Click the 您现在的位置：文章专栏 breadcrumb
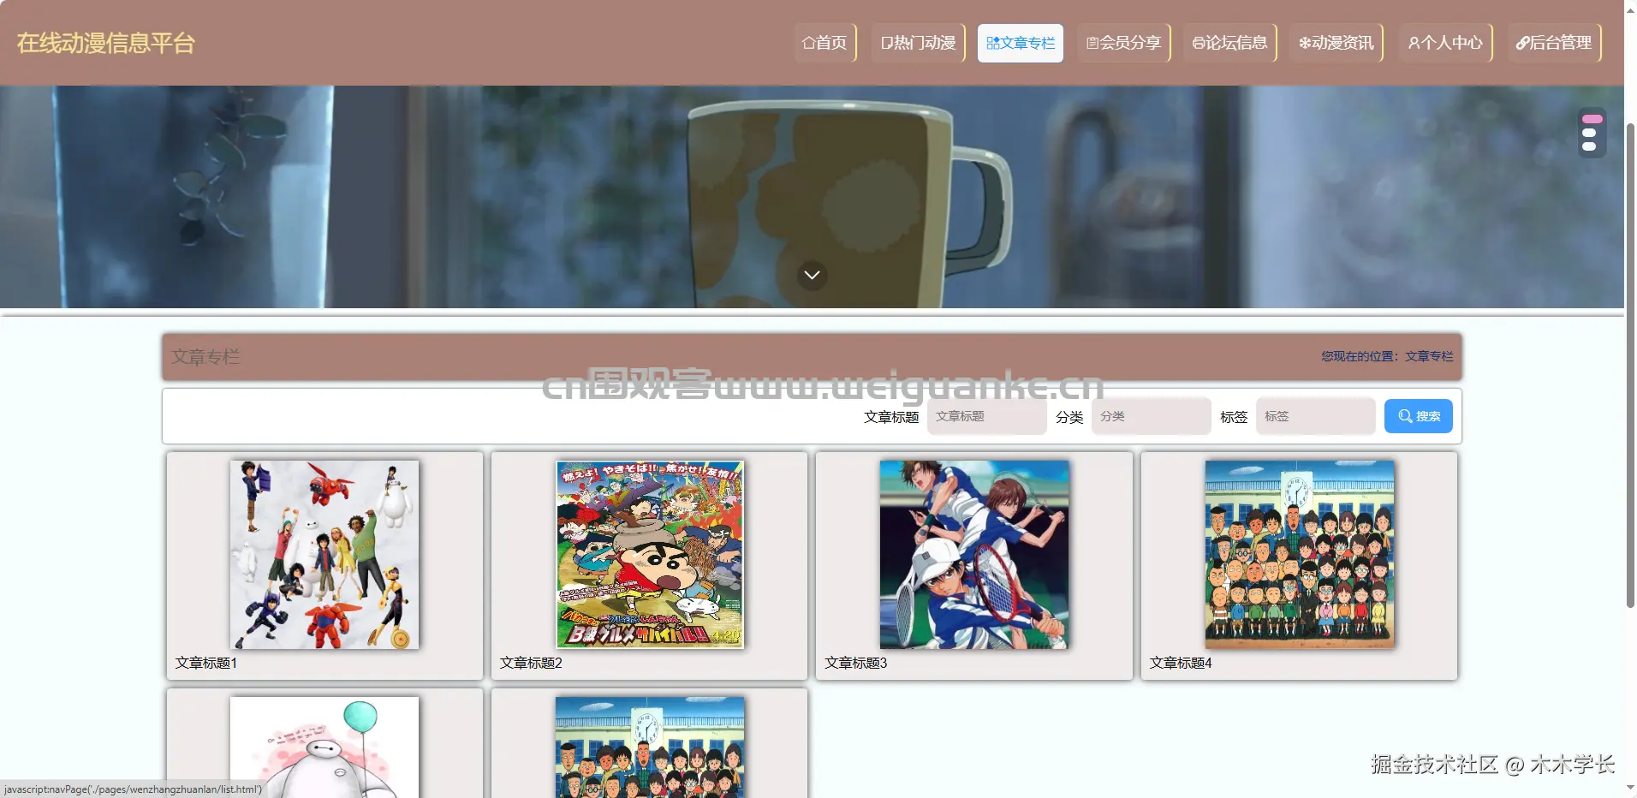This screenshot has width=1637, height=798. (x=1387, y=356)
